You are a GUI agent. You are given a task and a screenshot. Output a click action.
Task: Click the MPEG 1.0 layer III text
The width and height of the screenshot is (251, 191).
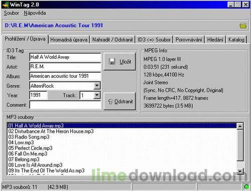point(162,59)
